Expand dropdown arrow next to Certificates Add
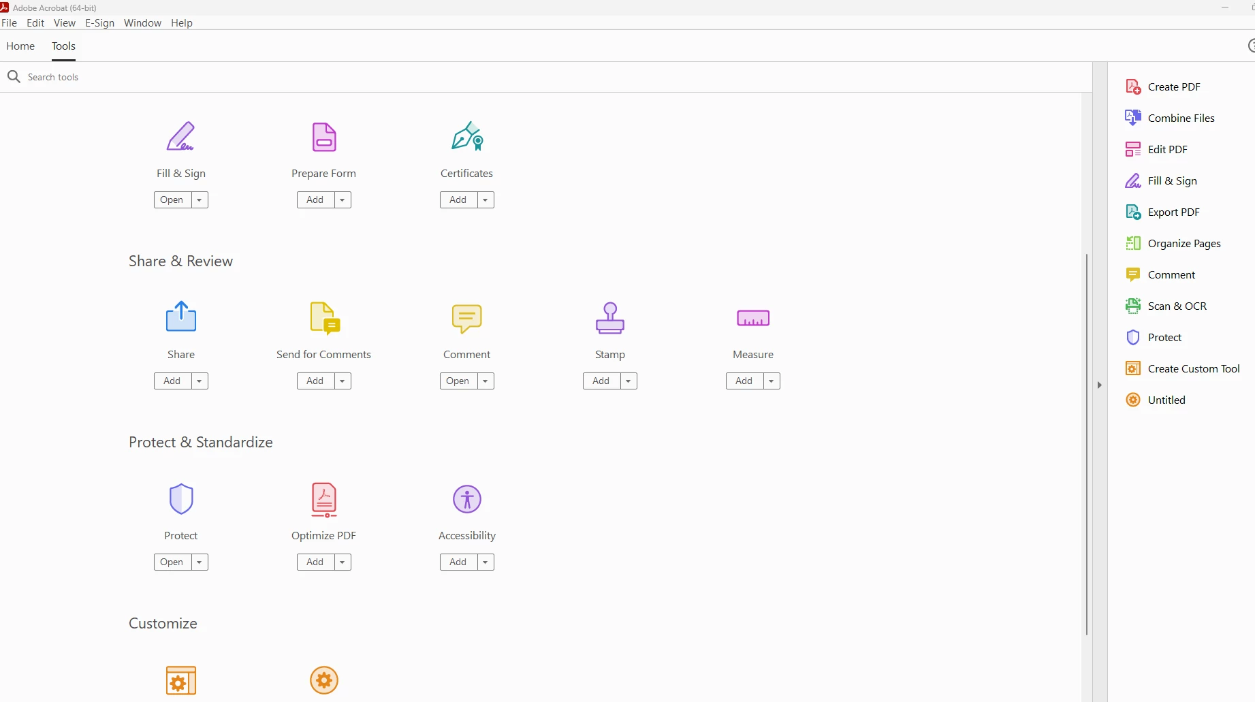This screenshot has height=702, width=1255. (x=485, y=200)
